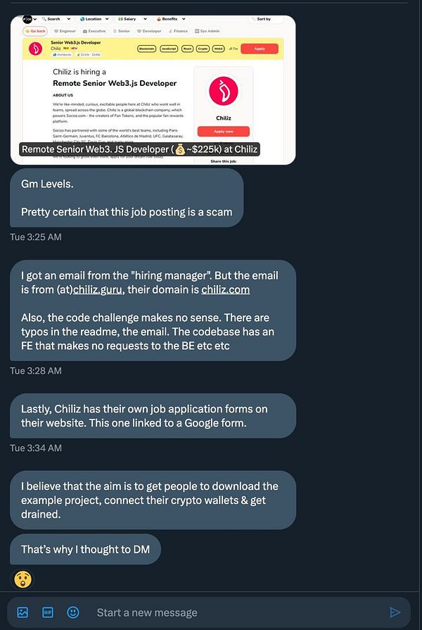Open the Remote Senior Web3 JS Developer card title
This screenshot has height=630, width=422.
pos(139,149)
